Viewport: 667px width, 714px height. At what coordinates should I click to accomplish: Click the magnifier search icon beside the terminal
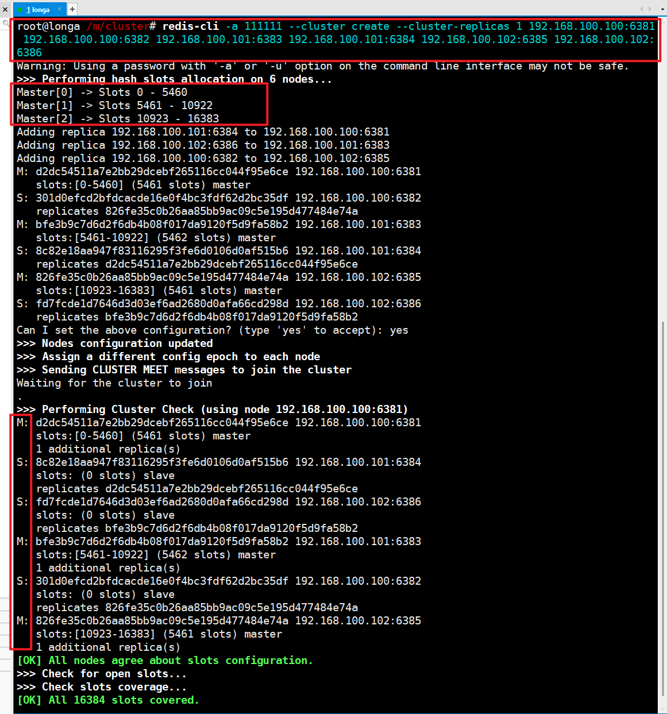point(6,24)
